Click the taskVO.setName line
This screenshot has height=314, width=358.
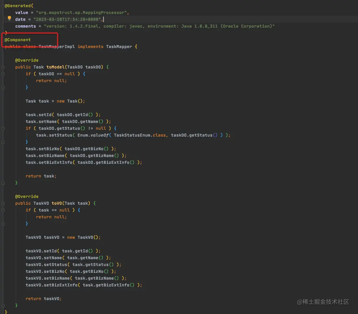pos(68,258)
